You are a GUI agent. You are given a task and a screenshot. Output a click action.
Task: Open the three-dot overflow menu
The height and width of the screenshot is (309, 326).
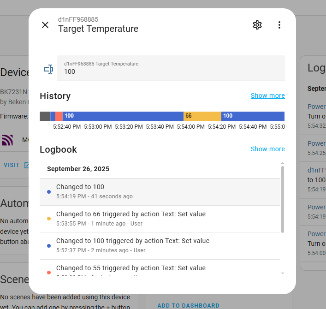(x=279, y=25)
